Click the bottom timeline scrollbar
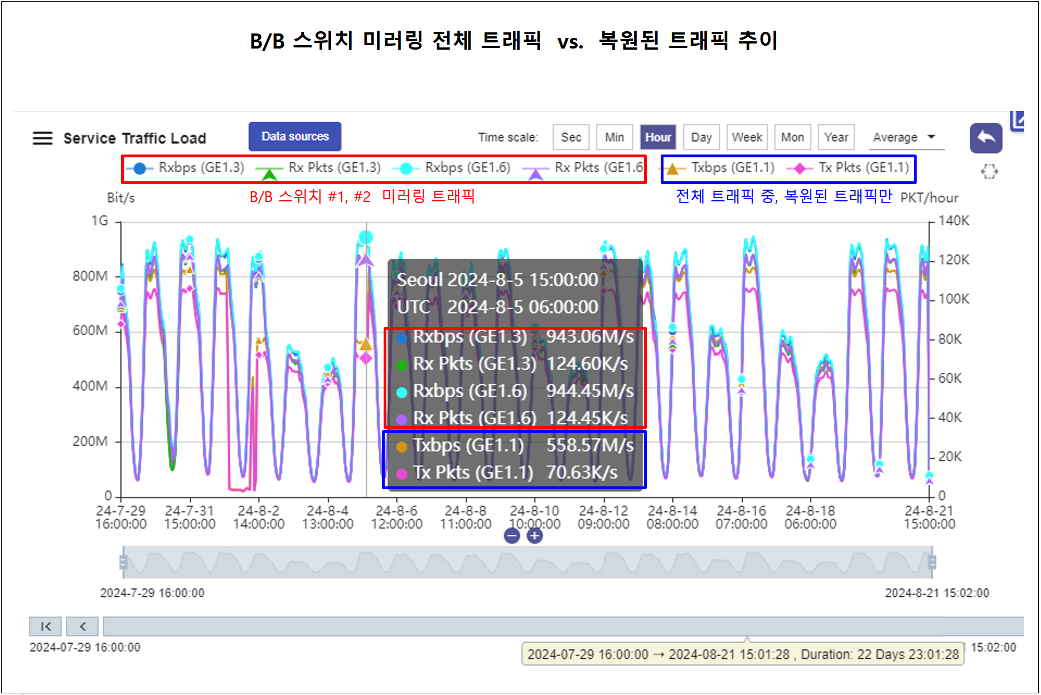Screen dimensions: 1041x695 coord(563,626)
